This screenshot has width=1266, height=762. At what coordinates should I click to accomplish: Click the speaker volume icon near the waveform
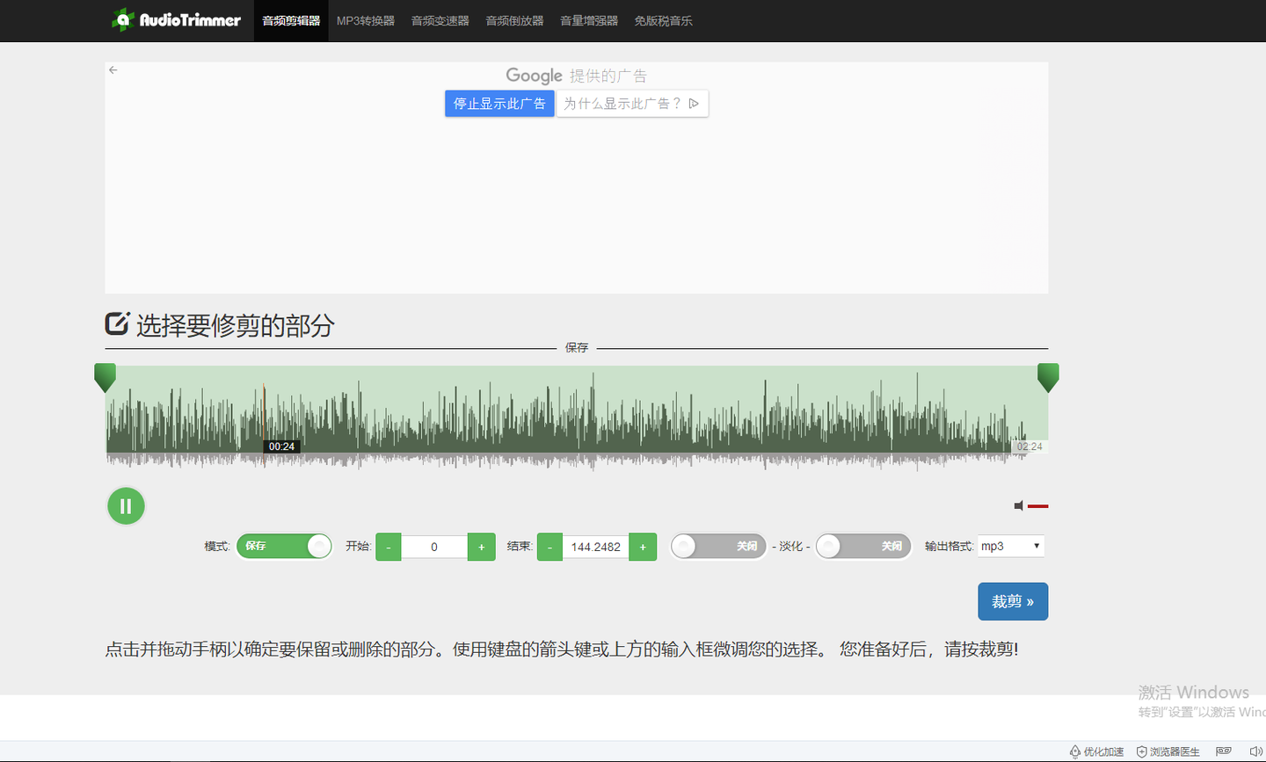coord(1019,505)
